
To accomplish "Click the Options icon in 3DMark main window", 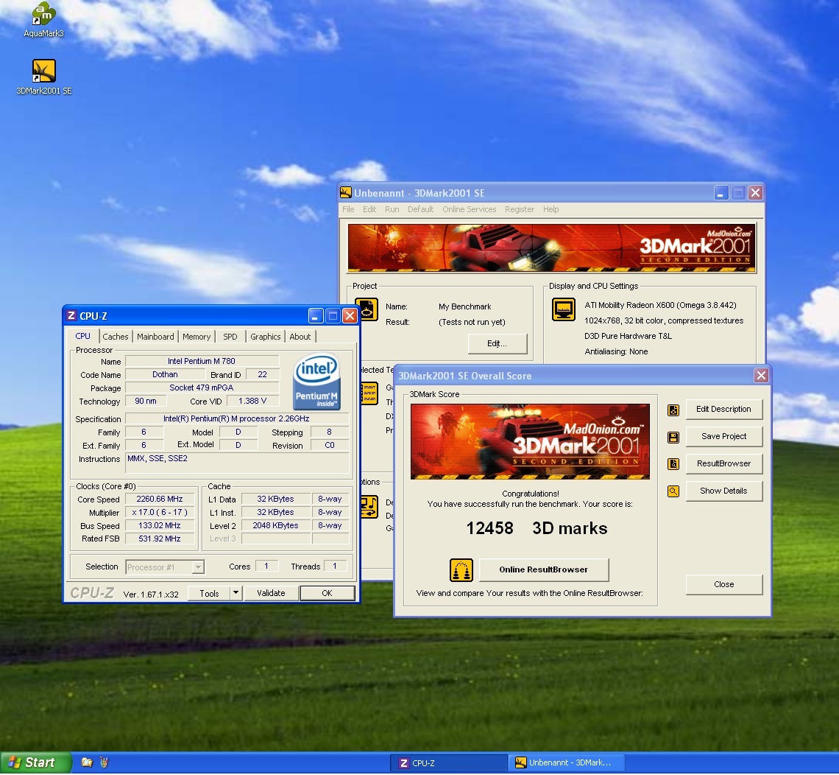I will 369,507.
